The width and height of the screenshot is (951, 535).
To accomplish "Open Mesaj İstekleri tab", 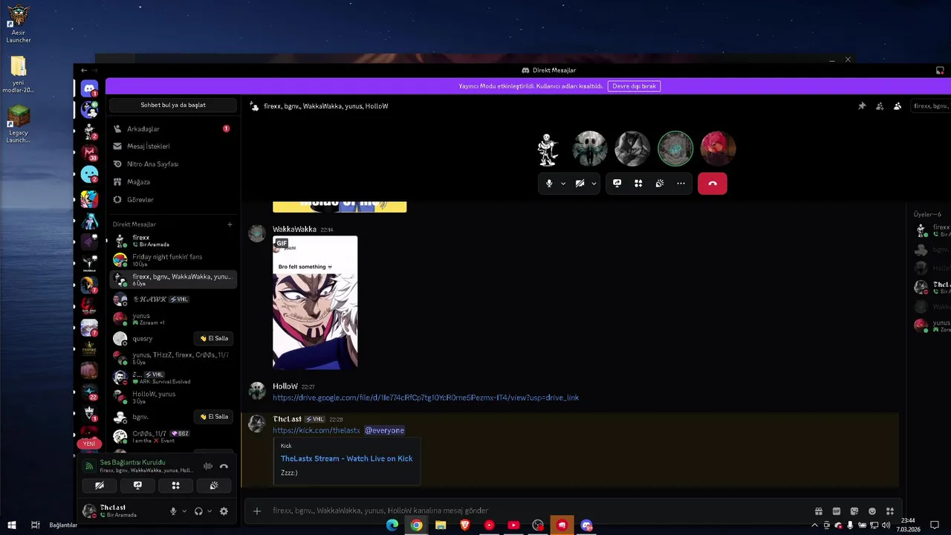I will tap(172, 146).
